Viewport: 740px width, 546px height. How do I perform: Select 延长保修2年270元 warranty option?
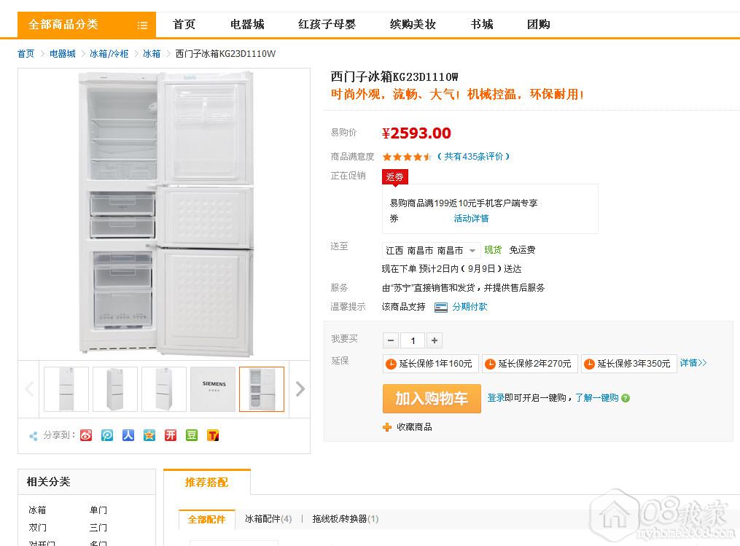(529, 364)
